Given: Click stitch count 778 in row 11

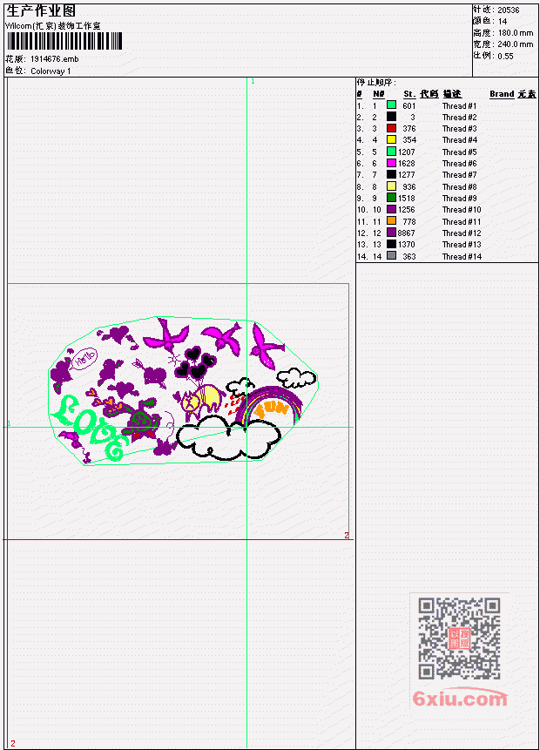Looking at the screenshot, I should [x=409, y=221].
